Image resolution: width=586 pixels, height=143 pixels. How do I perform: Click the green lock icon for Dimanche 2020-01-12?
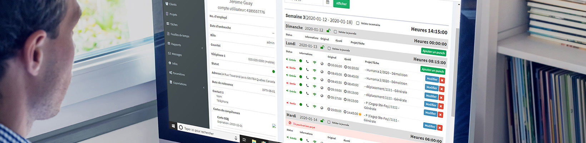pyautogui.click(x=328, y=31)
